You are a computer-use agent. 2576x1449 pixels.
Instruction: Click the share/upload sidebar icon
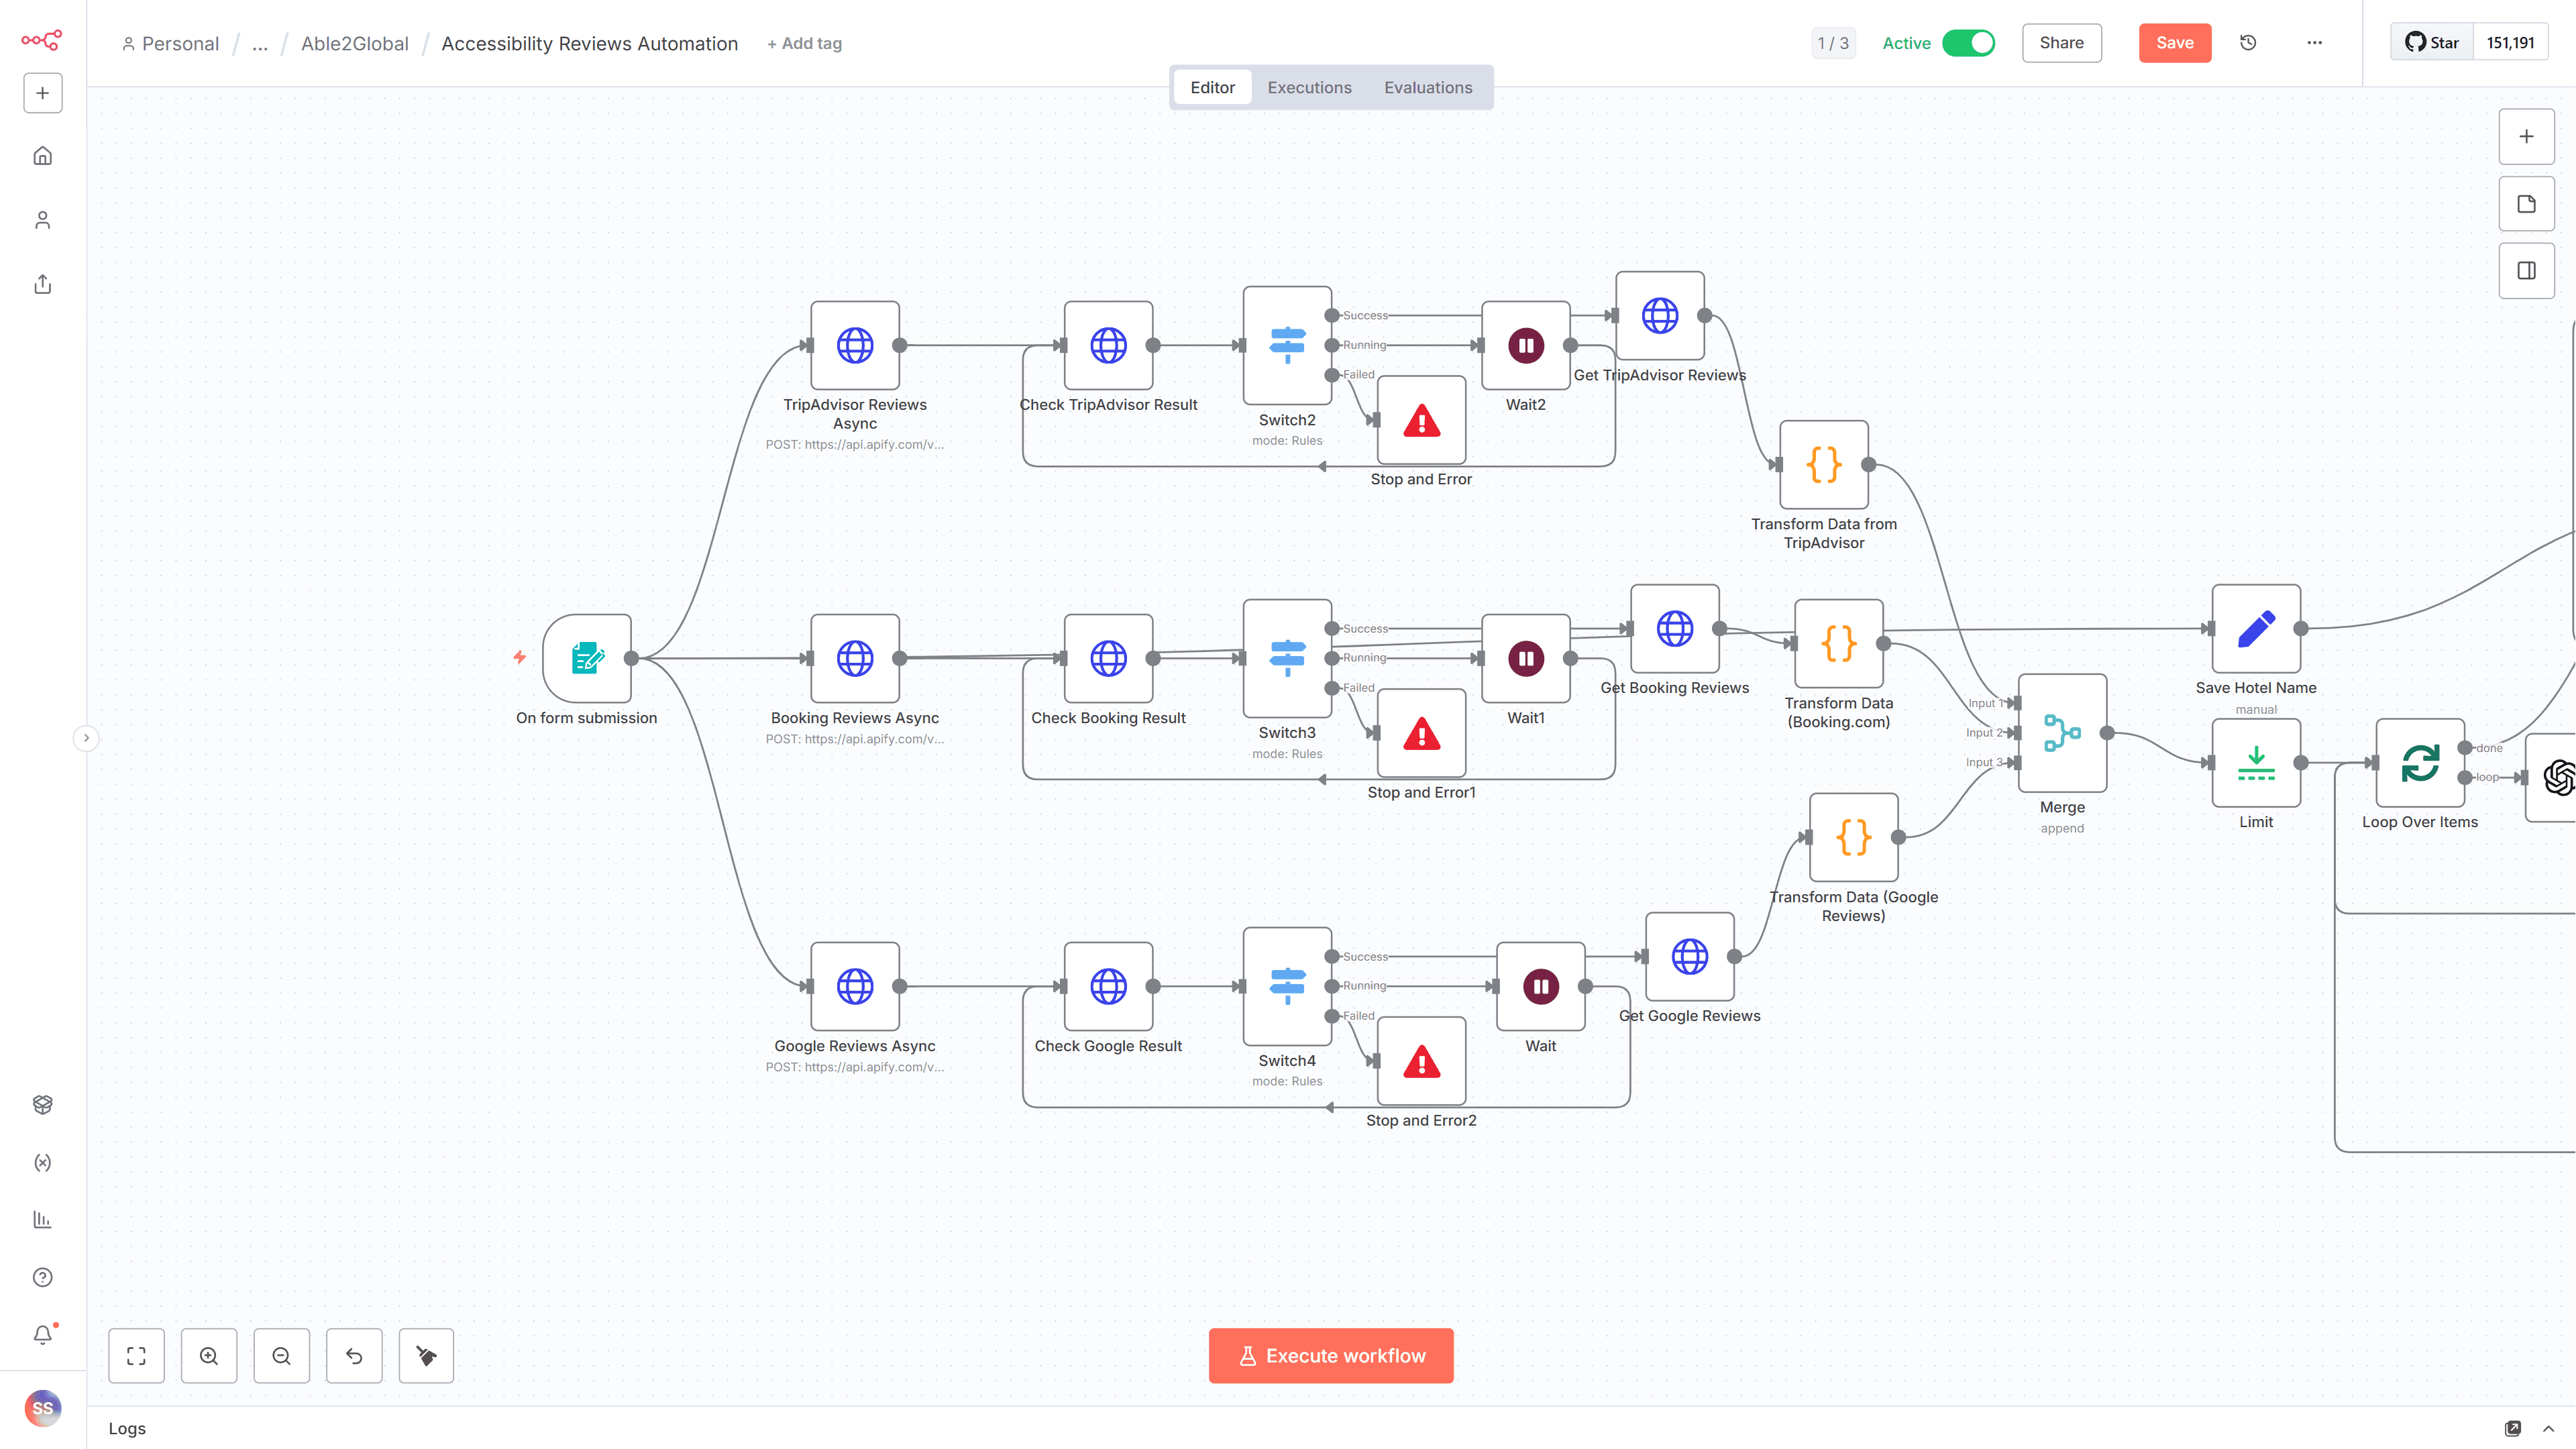pyautogui.click(x=42, y=284)
